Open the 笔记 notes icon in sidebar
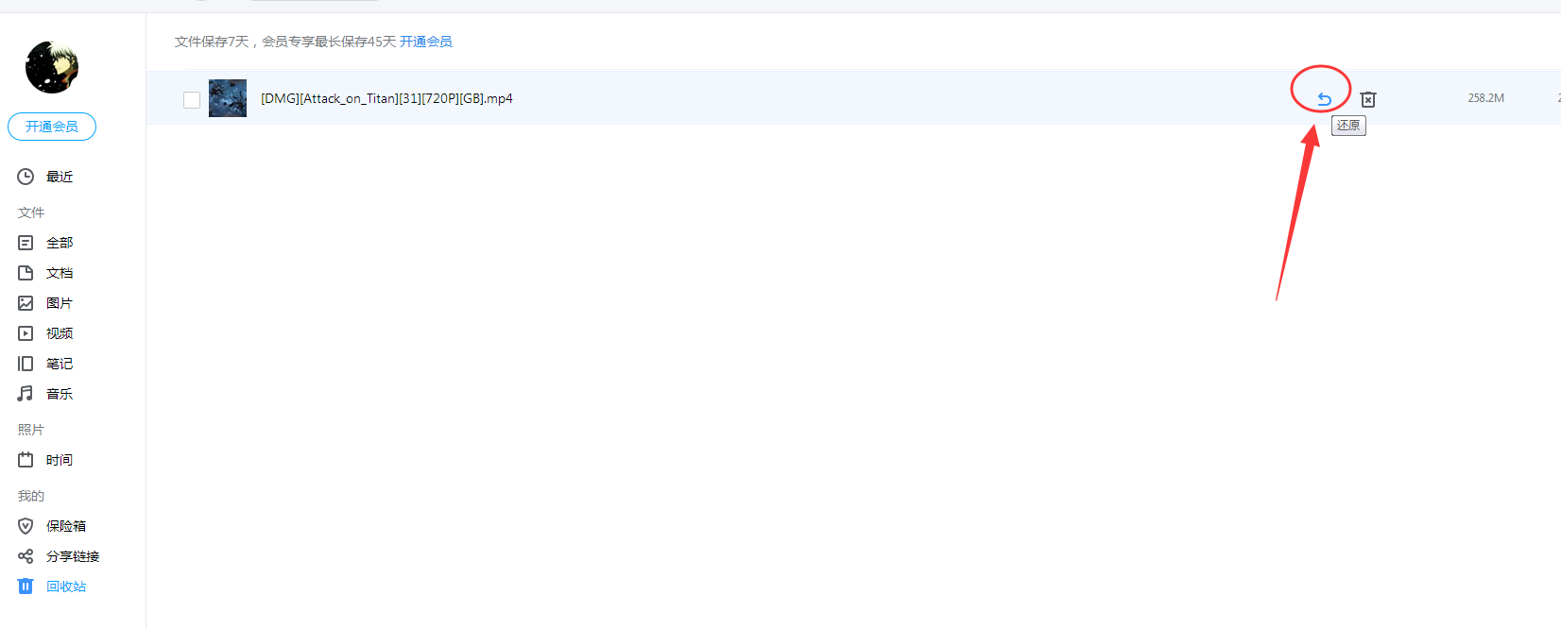 (x=26, y=364)
